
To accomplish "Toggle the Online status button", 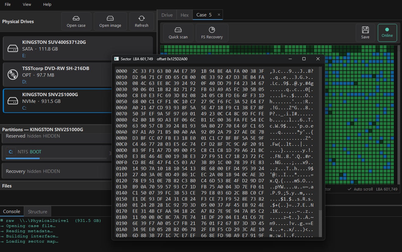I will click(x=387, y=33).
